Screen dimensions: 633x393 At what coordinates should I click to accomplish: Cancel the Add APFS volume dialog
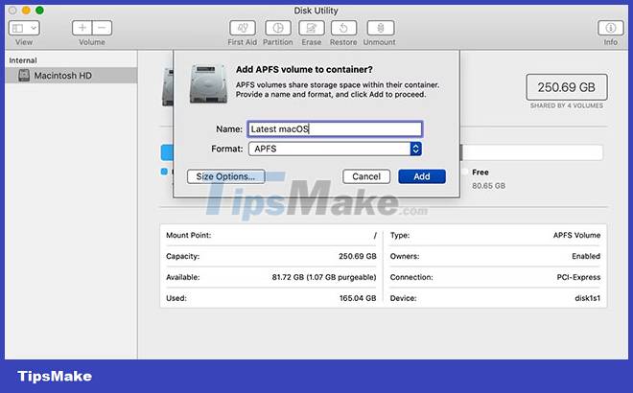(366, 176)
